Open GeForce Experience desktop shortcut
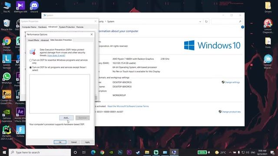Screen dimensions: 278x156 7,116
